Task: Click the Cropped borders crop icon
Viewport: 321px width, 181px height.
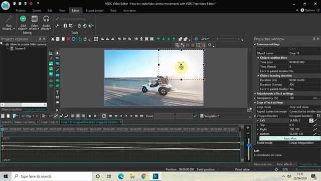Action: point(318,116)
